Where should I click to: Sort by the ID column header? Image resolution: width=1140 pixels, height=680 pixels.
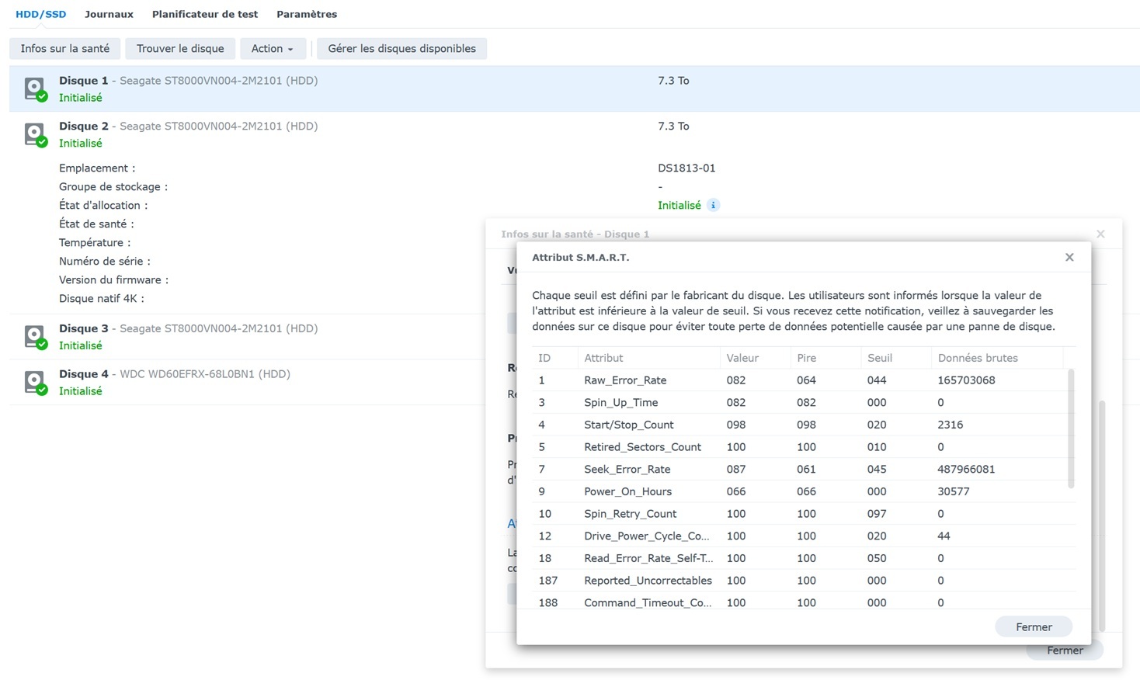554,358
